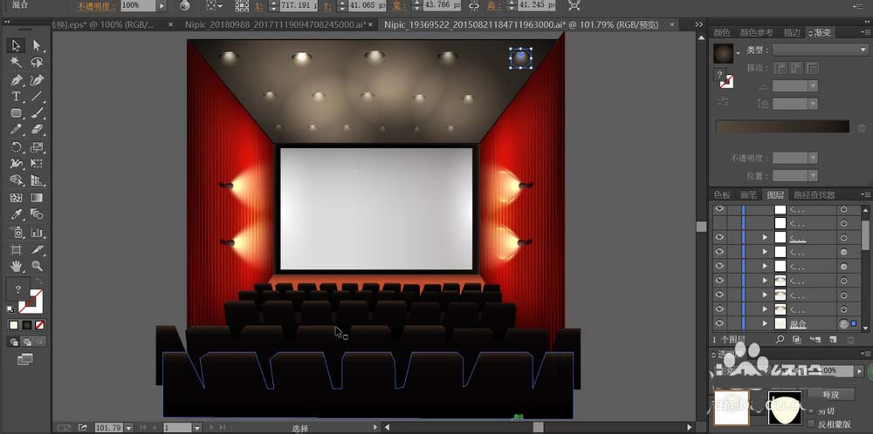Enable the 反相蒙版 (Invert Mask) checkbox
This screenshot has width=873, height=434.
pos(811,424)
